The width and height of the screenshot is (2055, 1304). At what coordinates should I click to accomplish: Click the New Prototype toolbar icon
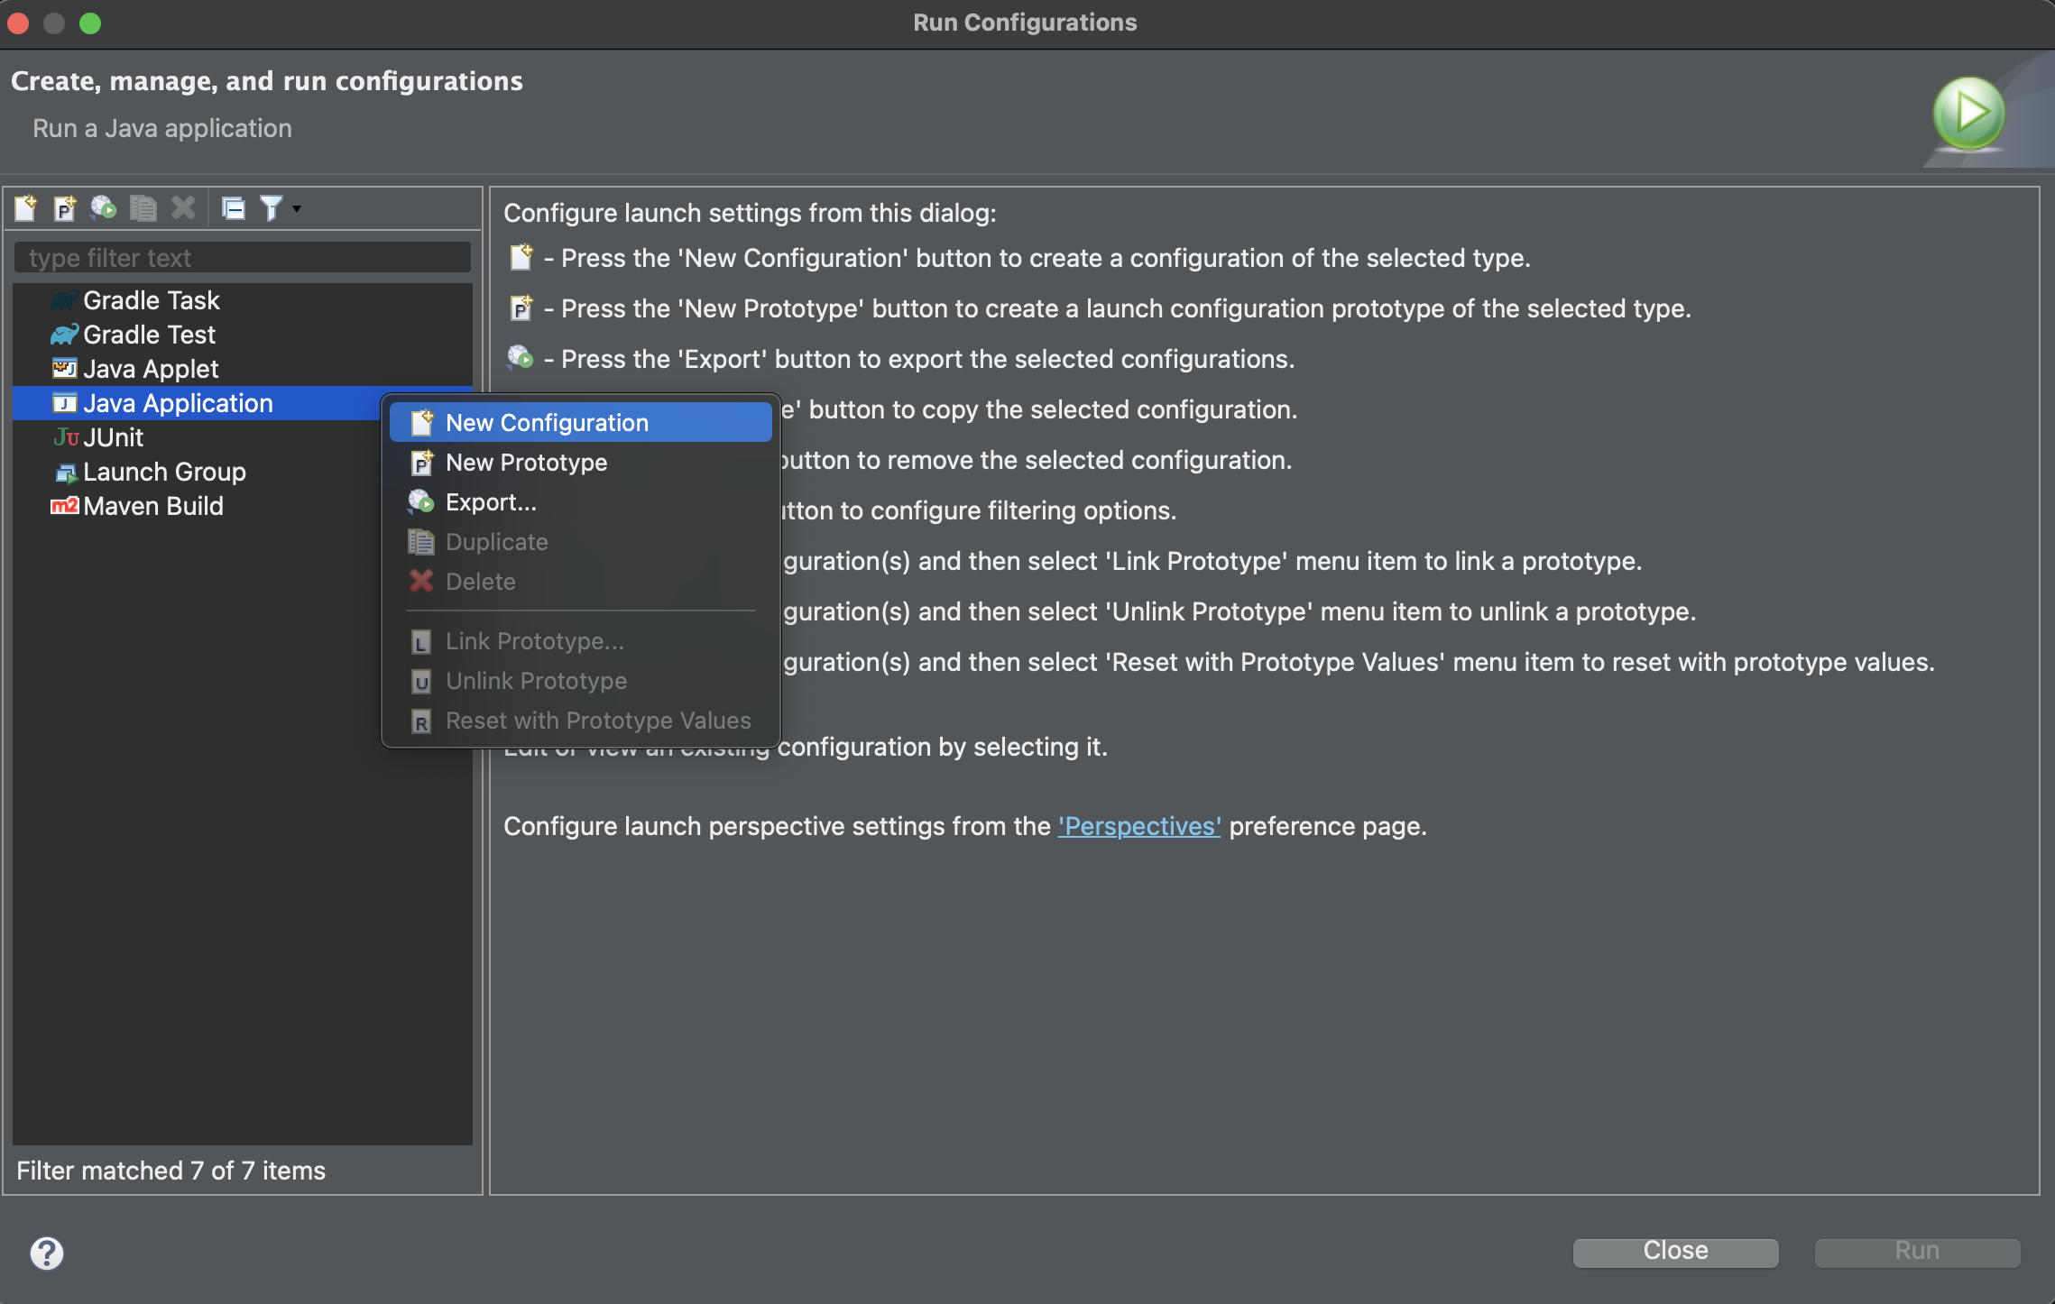click(x=64, y=208)
